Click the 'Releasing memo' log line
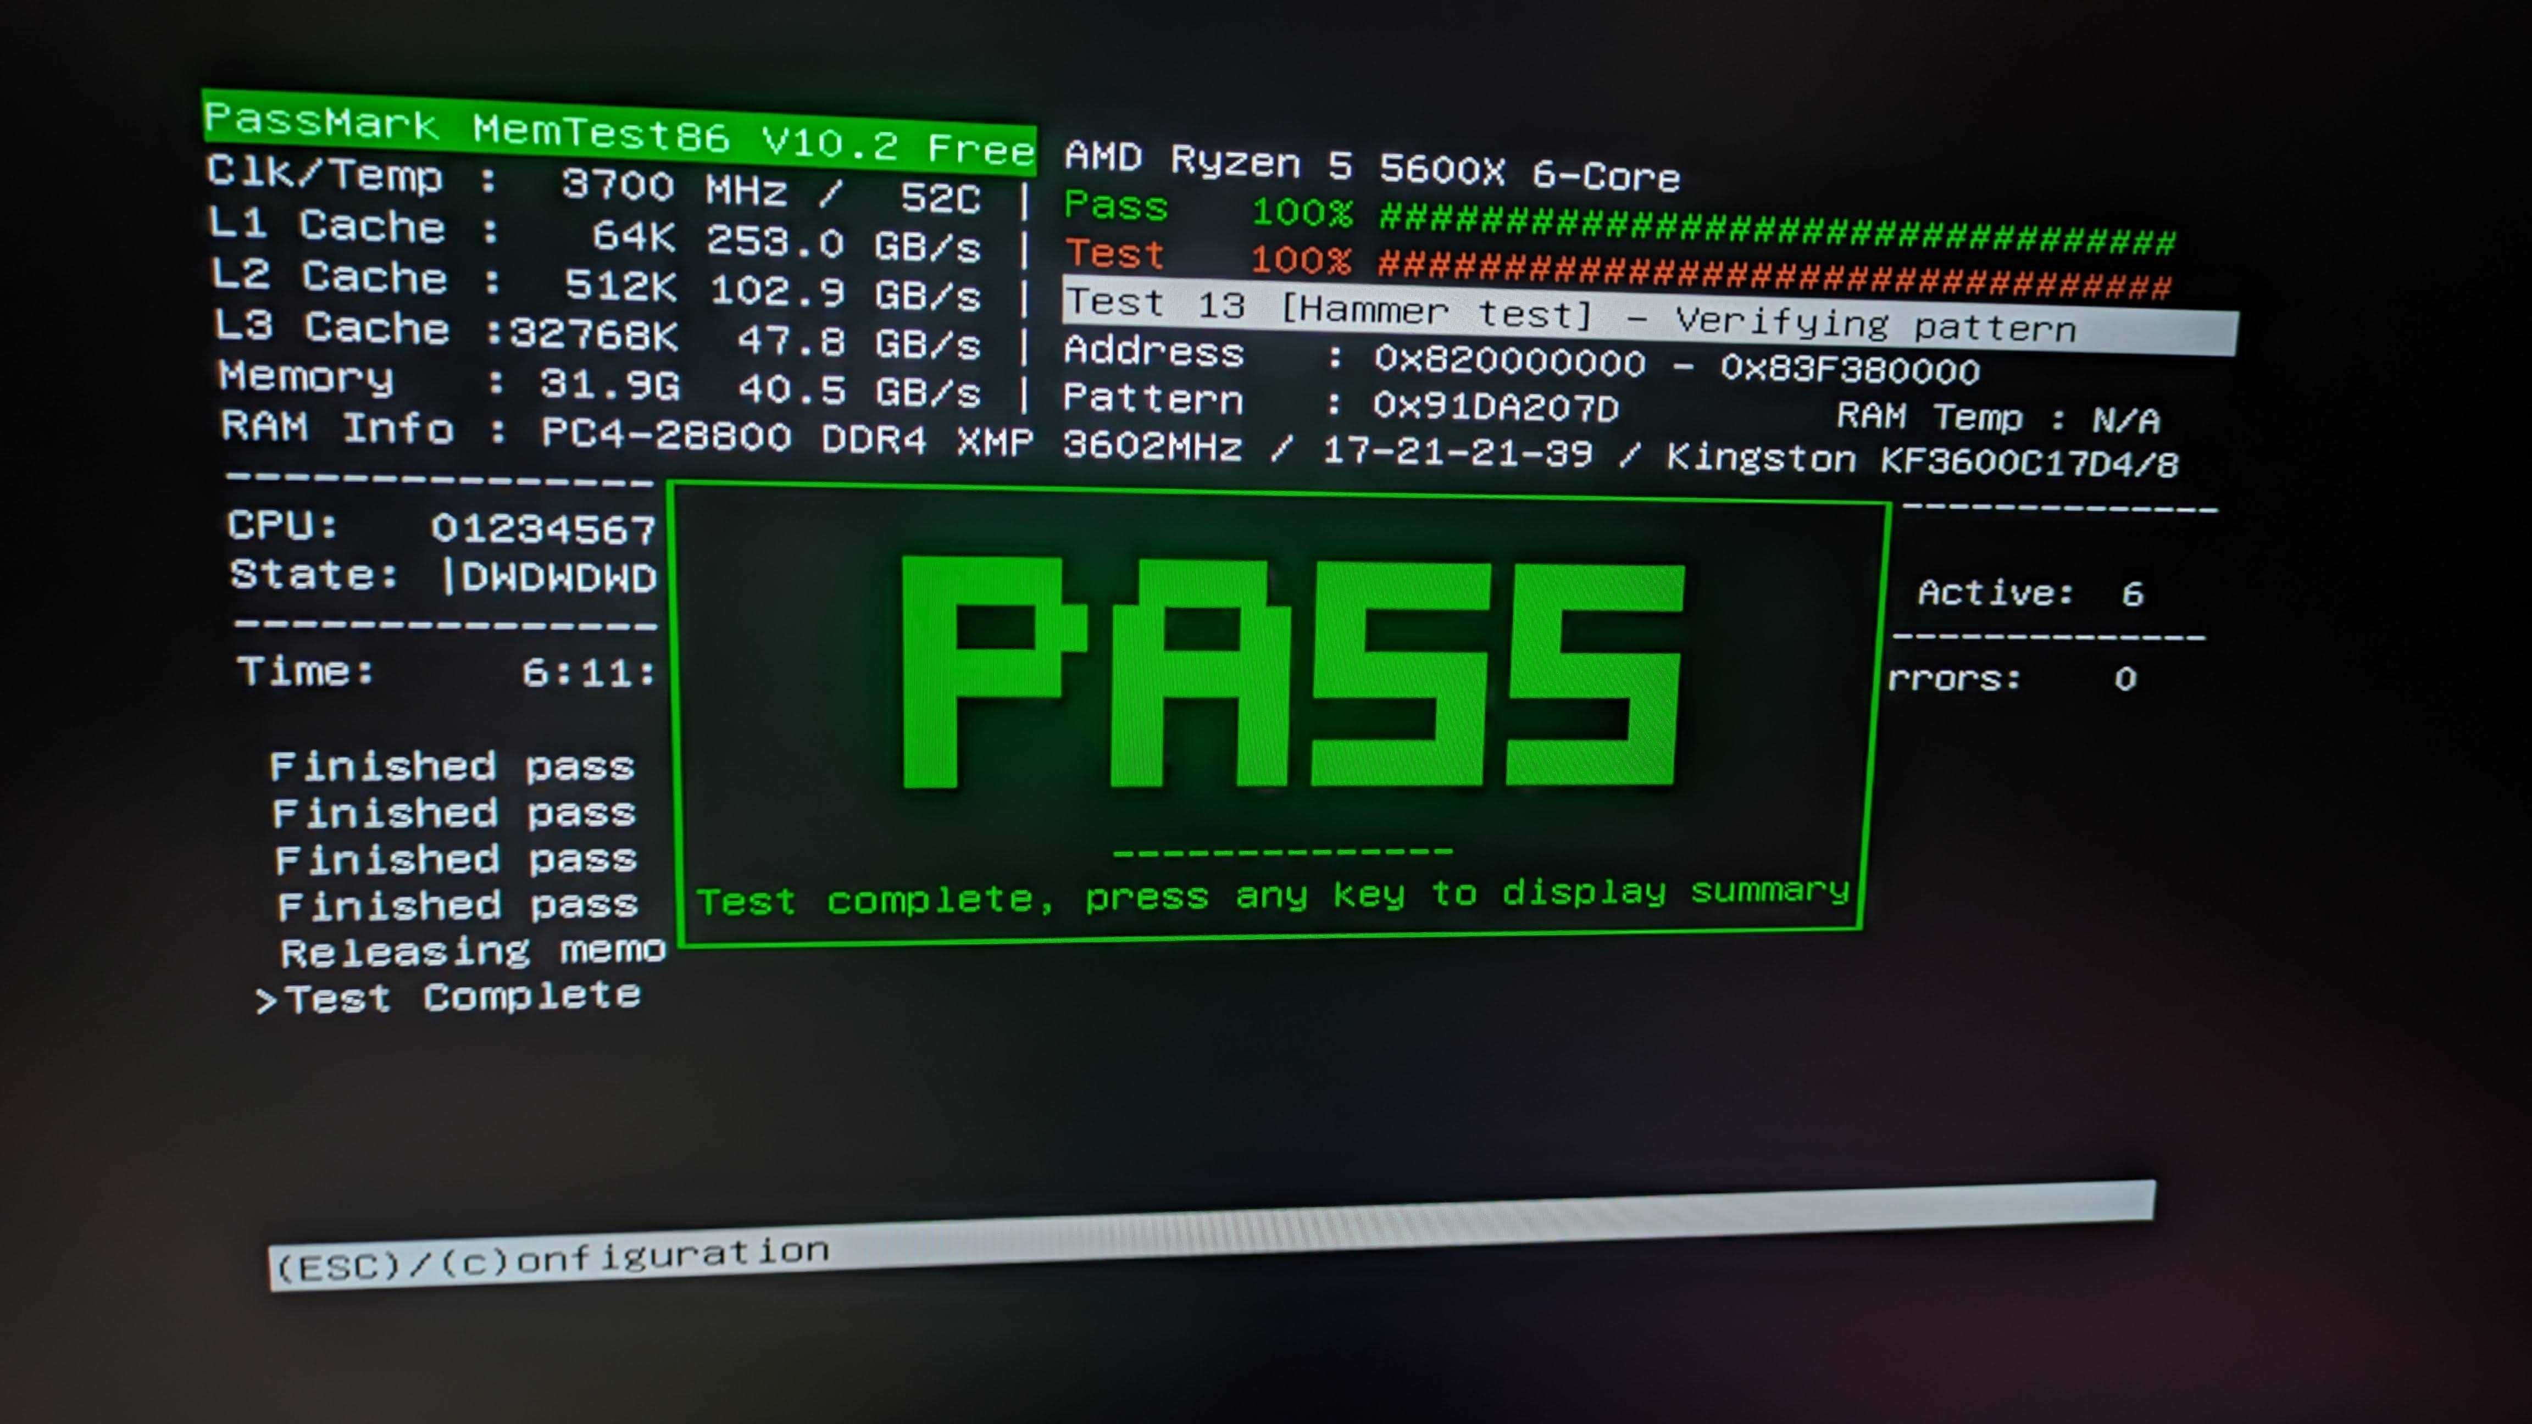The image size is (2532, 1424). click(x=474, y=952)
